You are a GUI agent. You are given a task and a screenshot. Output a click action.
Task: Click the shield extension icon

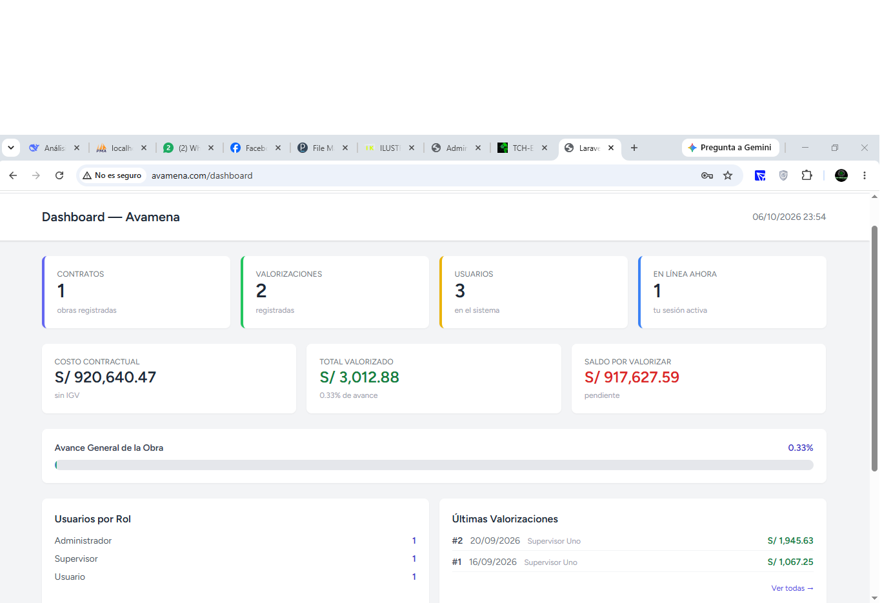783,175
